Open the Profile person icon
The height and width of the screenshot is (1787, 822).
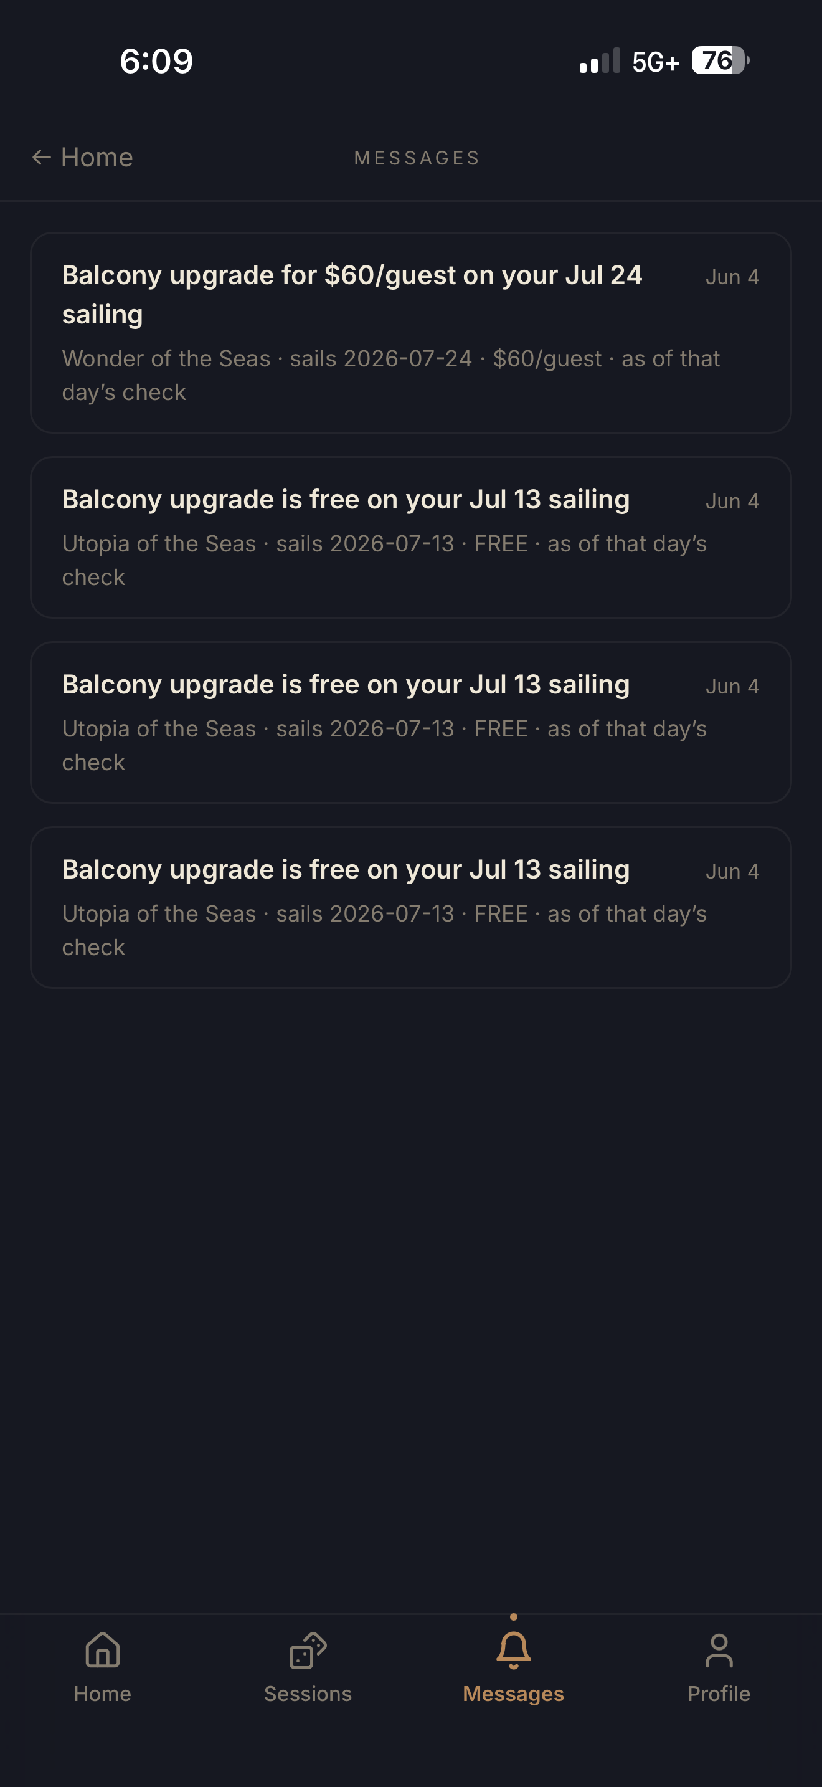tap(719, 1650)
